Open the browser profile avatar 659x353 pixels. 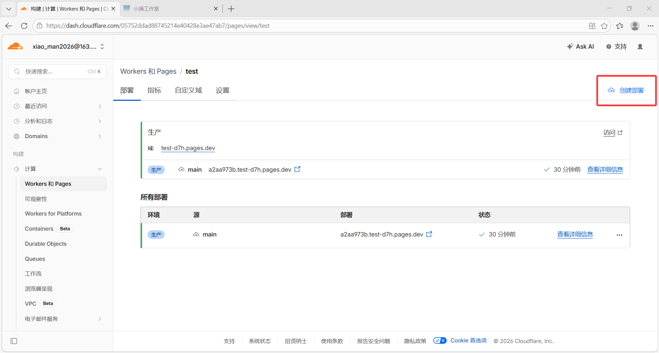tap(635, 26)
